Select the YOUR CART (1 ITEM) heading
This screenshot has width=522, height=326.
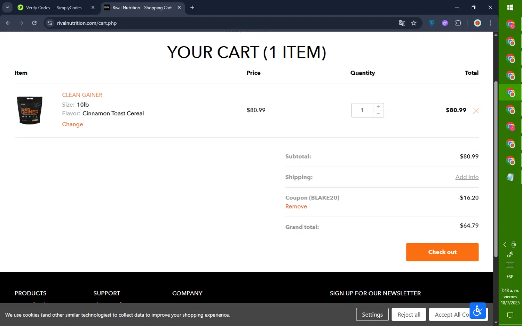coord(247,52)
